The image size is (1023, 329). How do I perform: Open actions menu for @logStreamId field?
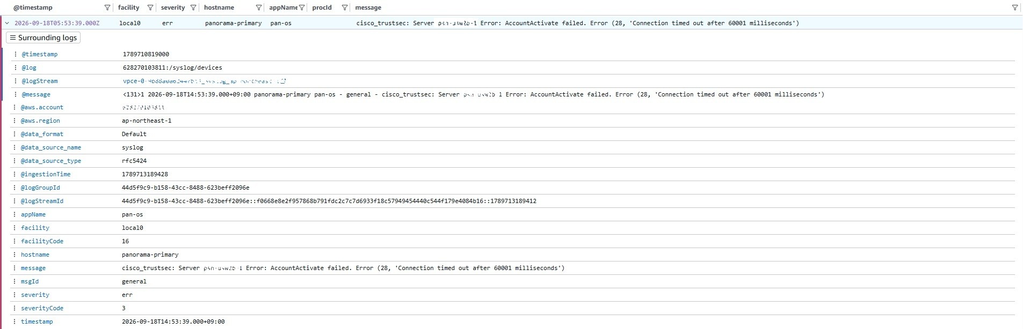[14, 201]
